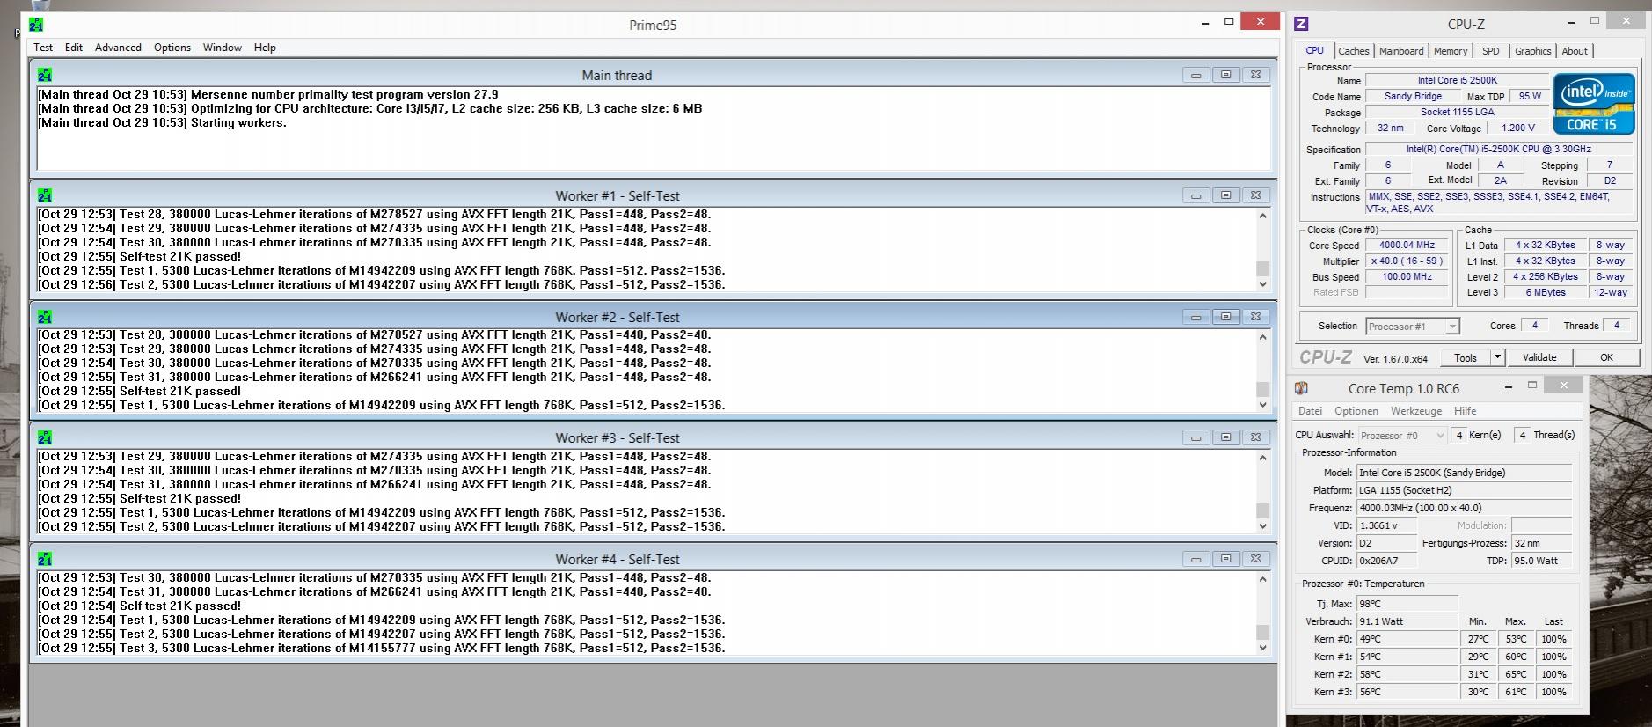Image resolution: width=1652 pixels, height=727 pixels.
Task: Open the Test menu in Prime95
Action: tap(43, 48)
